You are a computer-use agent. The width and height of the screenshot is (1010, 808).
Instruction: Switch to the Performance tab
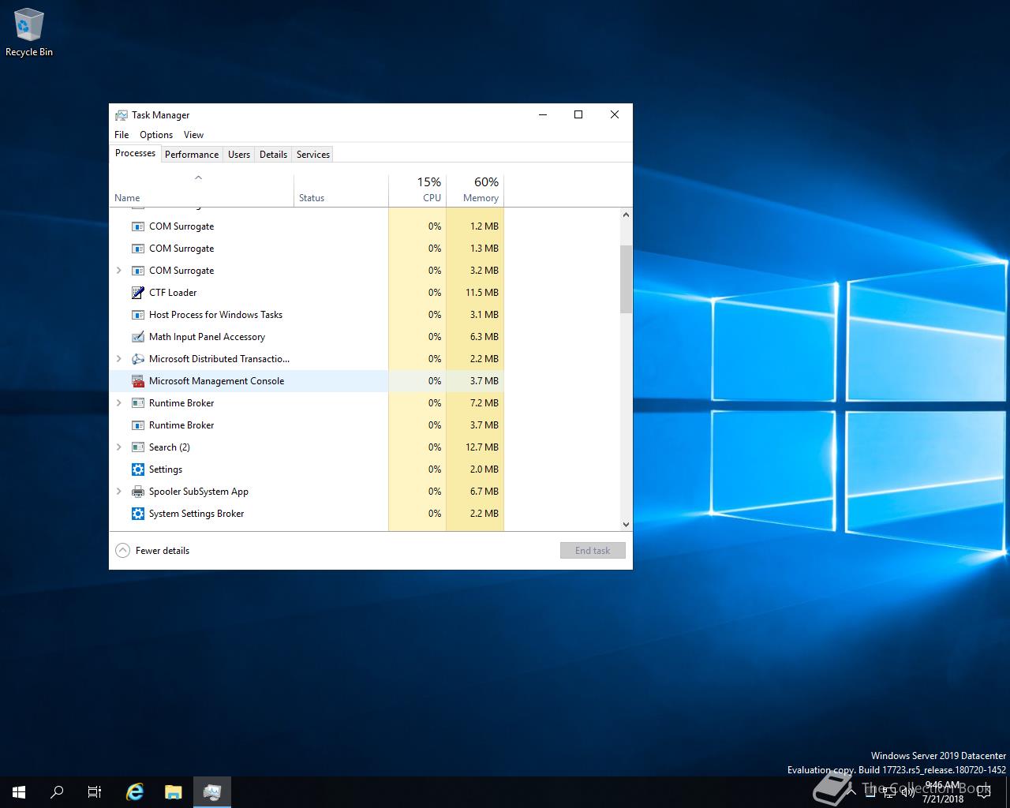(x=192, y=155)
